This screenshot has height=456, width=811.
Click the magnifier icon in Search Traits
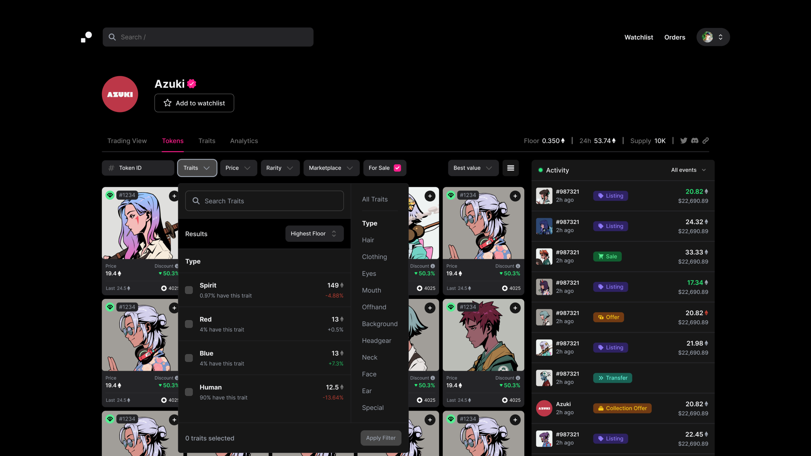pyautogui.click(x=196, y=201)
